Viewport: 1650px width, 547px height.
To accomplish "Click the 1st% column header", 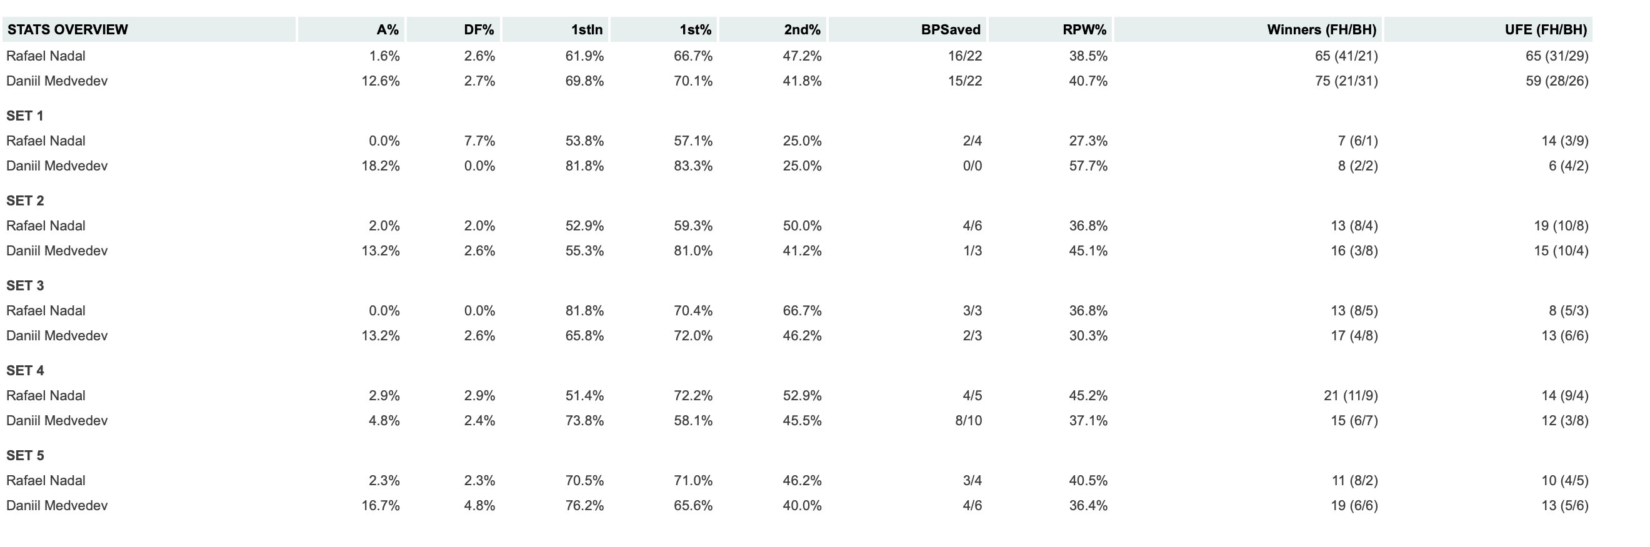I will click(x=696, y=29).
